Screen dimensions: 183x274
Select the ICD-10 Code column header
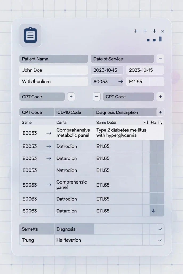pos(74,112)
